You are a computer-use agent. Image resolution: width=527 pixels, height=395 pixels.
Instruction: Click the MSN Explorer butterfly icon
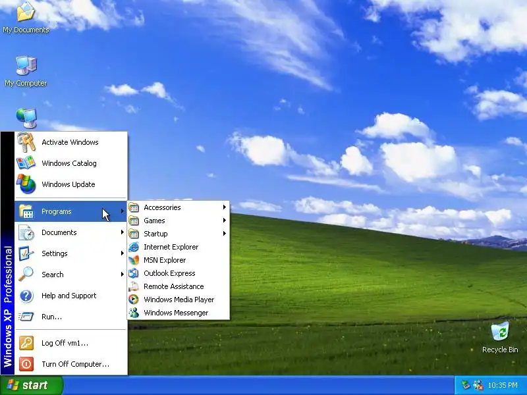click(x=134, y=260)
